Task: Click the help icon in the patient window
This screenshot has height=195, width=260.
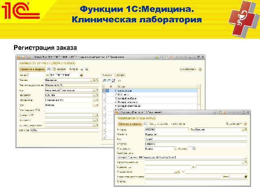Action: (x=246, y=124)
